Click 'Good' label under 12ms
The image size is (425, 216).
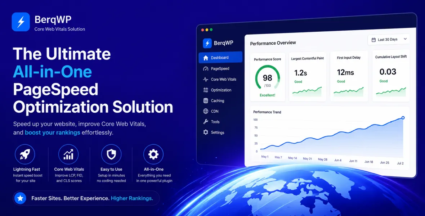(x=341, y=81)
